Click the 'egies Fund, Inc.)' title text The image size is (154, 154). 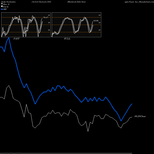132,2
